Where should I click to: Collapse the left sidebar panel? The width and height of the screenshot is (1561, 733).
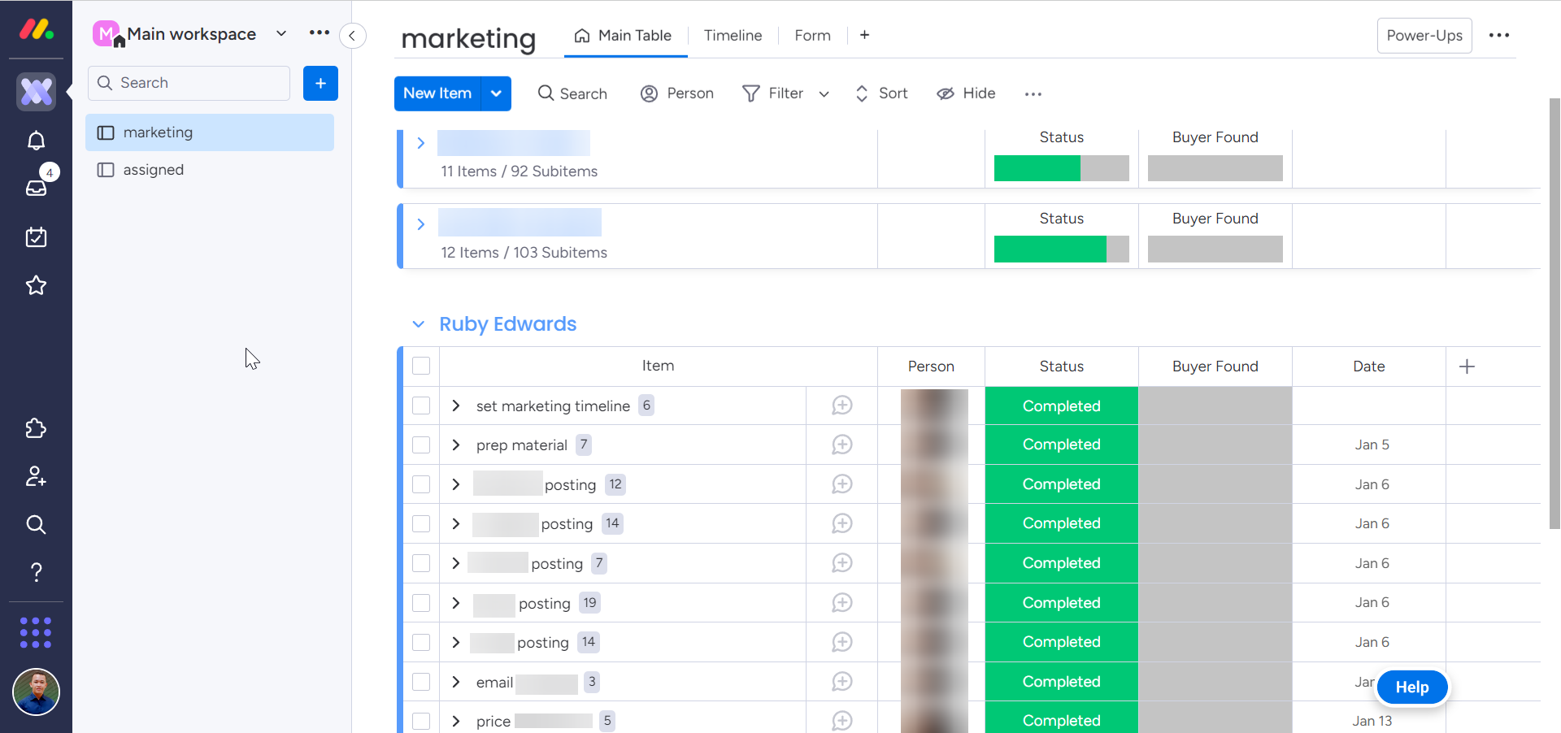pyautogui.click(x=352, y=36)
